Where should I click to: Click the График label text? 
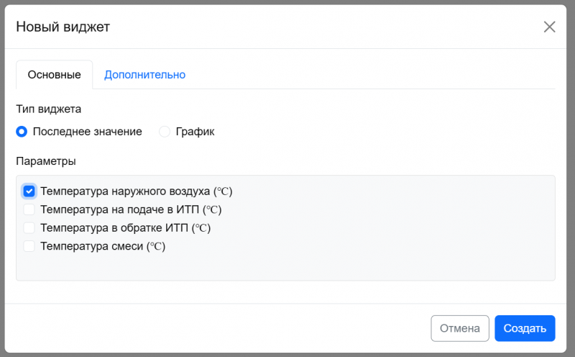pos(195,132)
